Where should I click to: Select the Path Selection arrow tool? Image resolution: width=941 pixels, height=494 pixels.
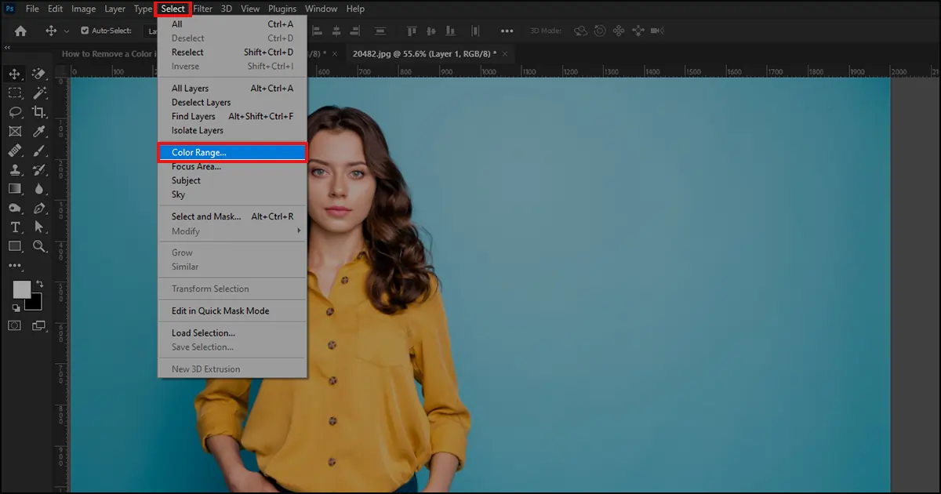(x=39, y=227)
